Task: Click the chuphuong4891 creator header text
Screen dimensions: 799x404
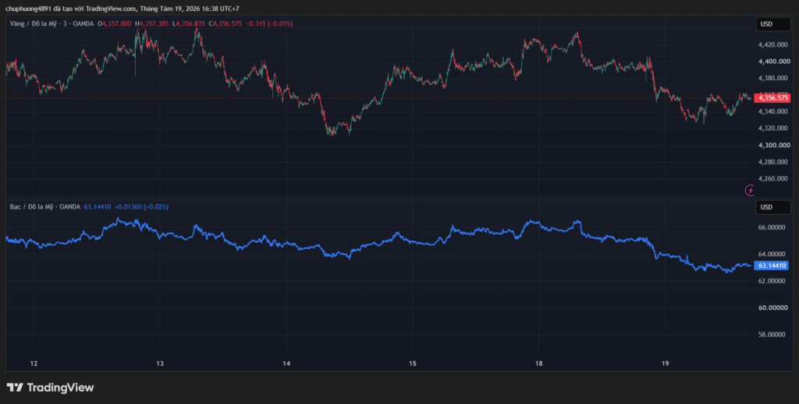Action: click(x=29, y=9)
